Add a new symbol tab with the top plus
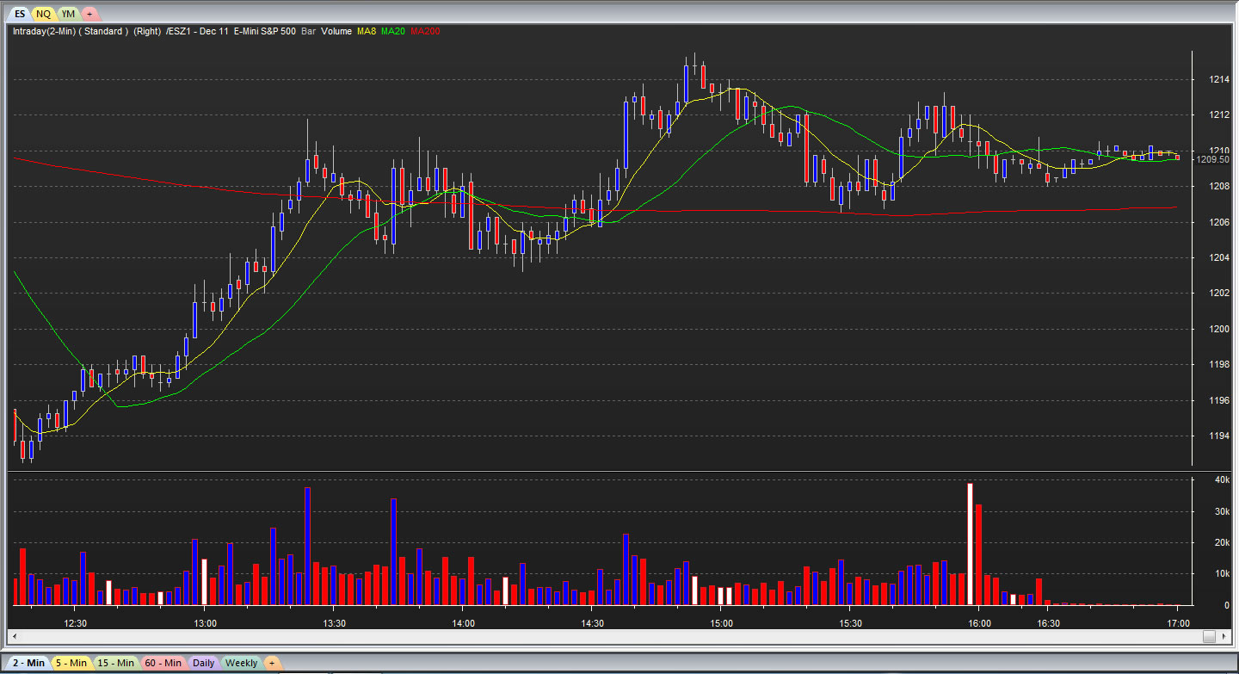1239x674 pixels. (90, 14)
